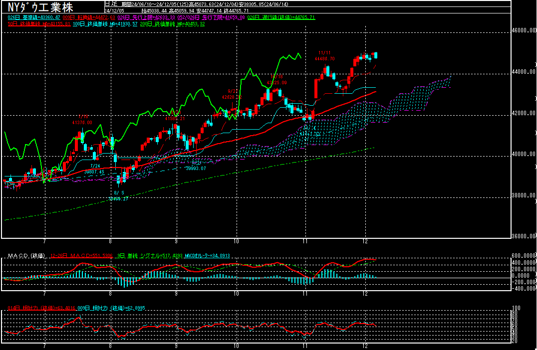The height and width of the screenshot is (350, 537).
Task: Click the -200.000 MACD axis label
Action: tap(524, 282)
